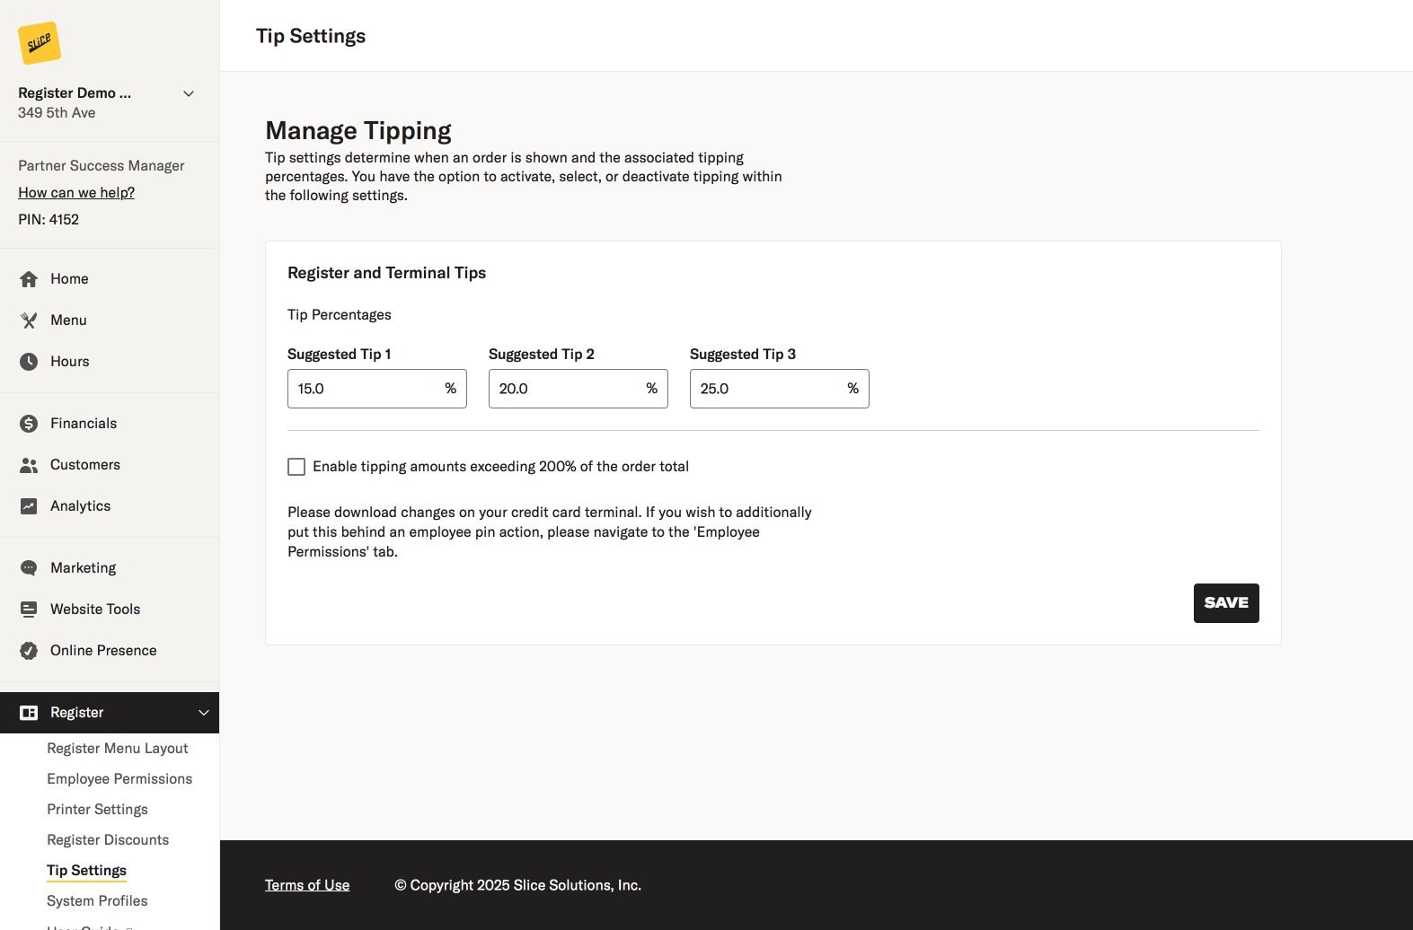Click the Online Presence badge icon
This screenshot has width=1413, height=930.
pos(29,651)
